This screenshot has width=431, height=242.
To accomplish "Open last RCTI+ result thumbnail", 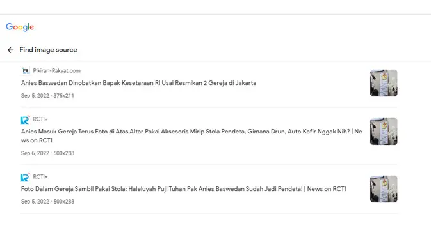I will click(384, 189).
